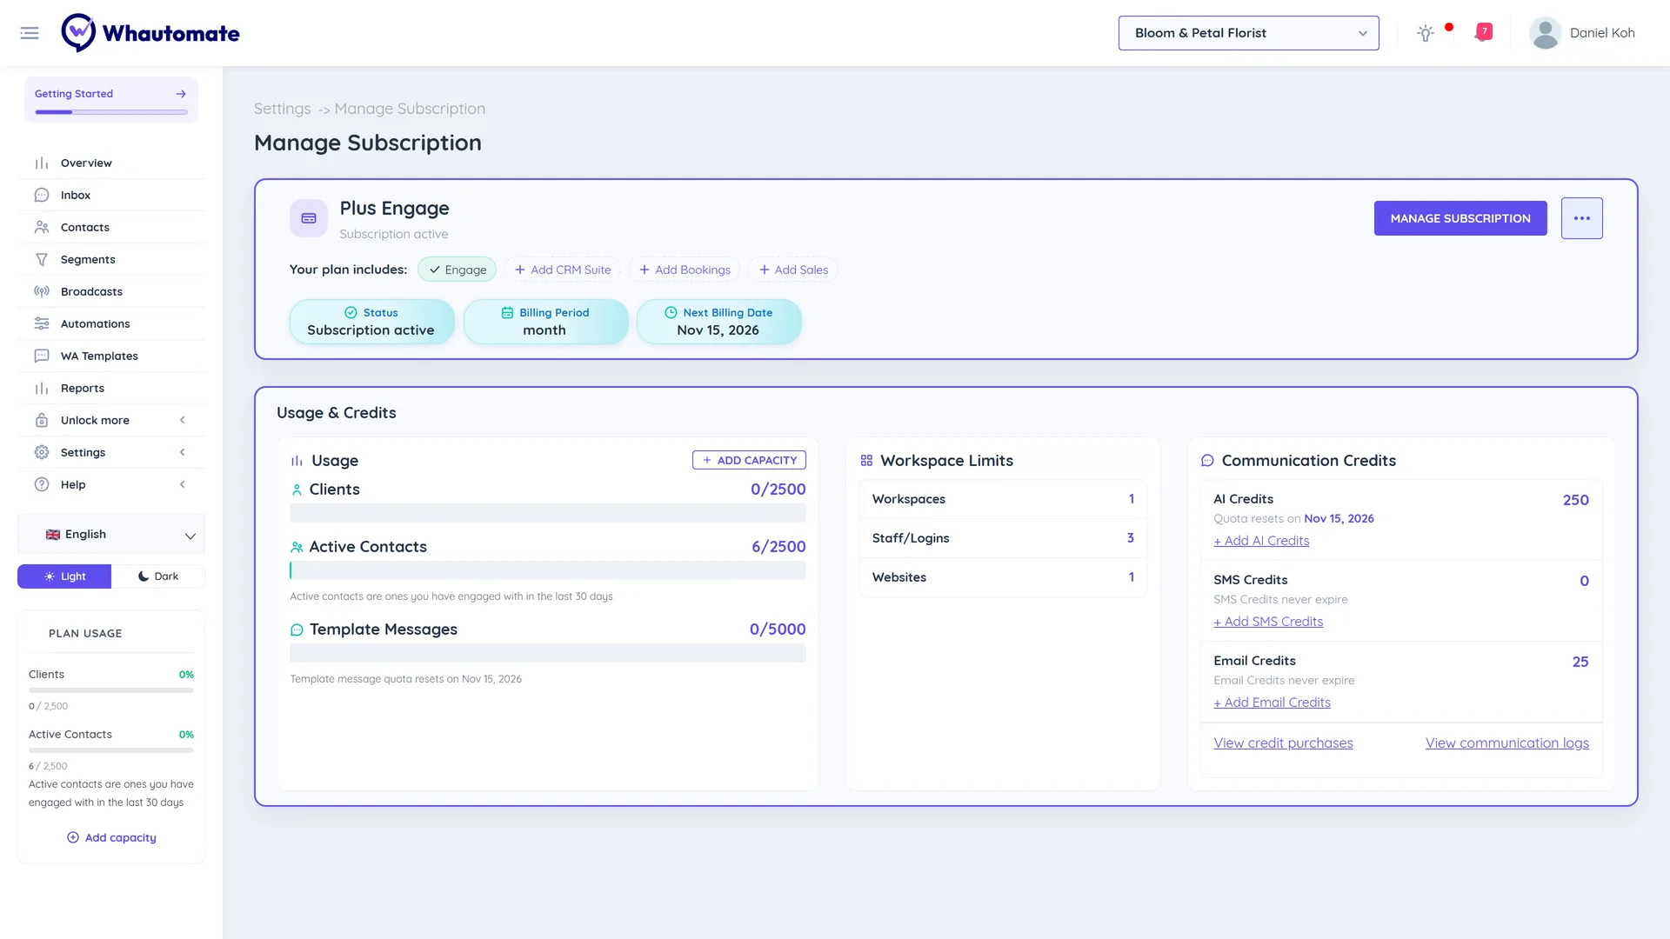Click the Communication Credits chat icon
1670x939 pixels.
tap(1207, 461)
